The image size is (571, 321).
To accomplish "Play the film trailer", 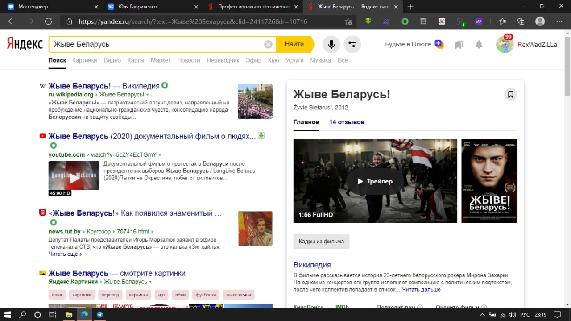I will pos(375,181).
